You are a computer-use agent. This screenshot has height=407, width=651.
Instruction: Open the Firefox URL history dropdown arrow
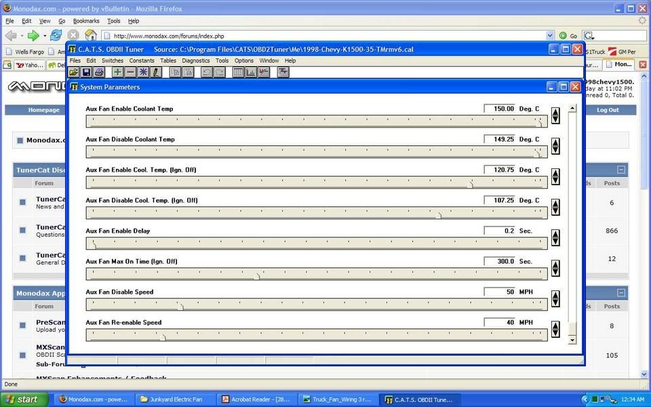(550, 36)
